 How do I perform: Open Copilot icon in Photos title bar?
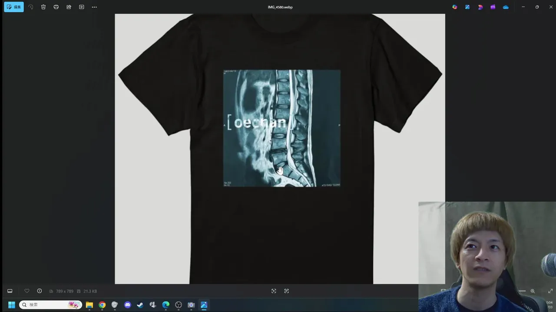(x=454, y=7)
